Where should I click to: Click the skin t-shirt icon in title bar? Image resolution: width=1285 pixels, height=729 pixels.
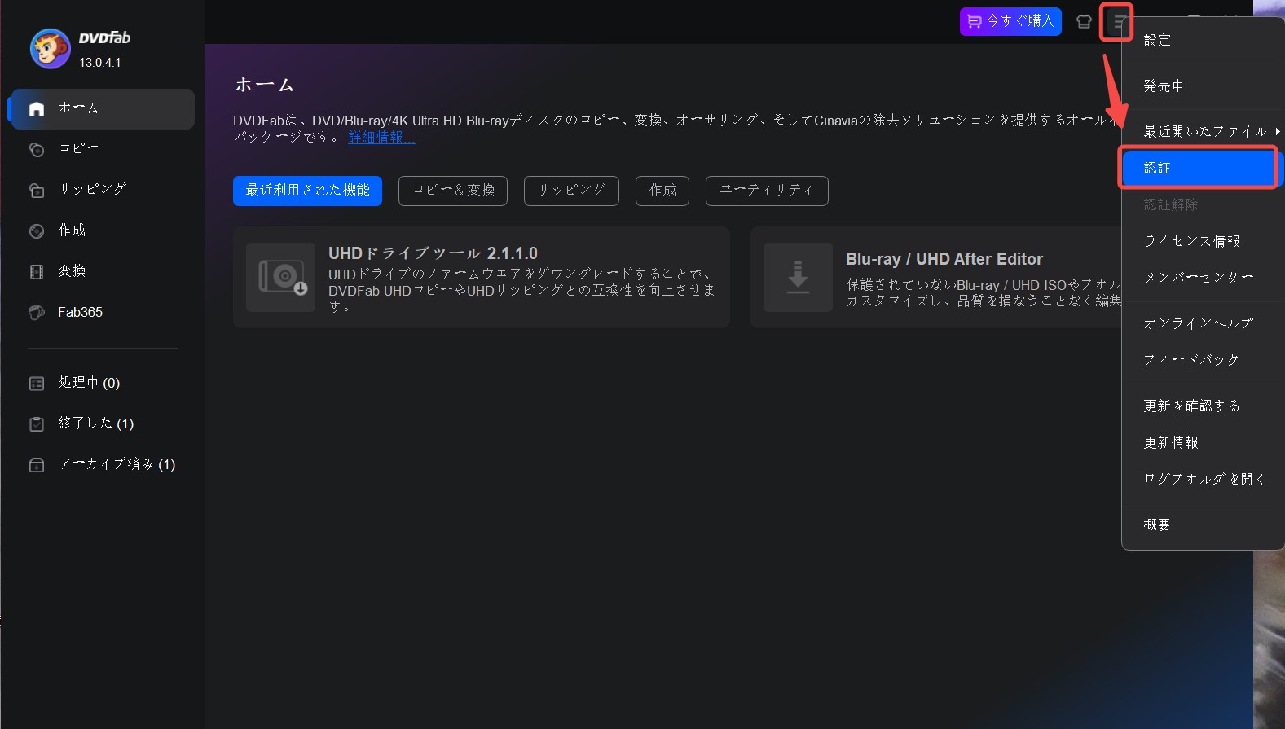click(x=1084, y=22)
